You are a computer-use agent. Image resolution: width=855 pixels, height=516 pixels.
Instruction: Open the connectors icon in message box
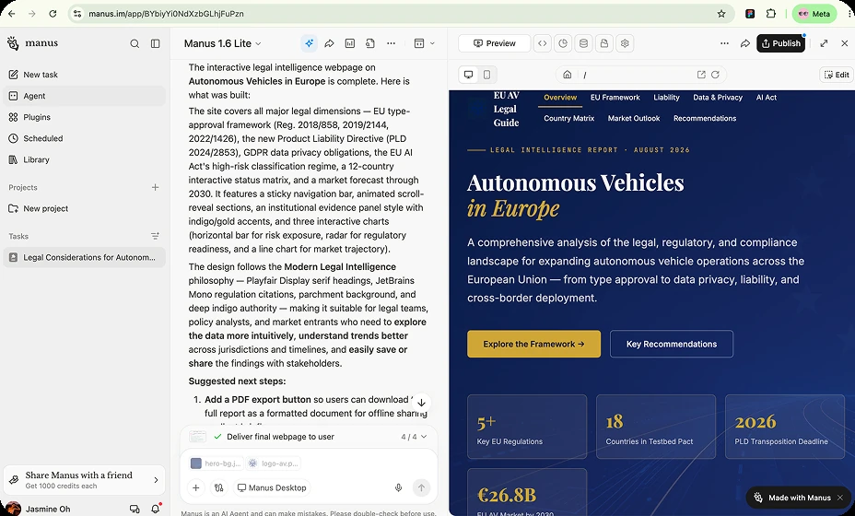218,487
